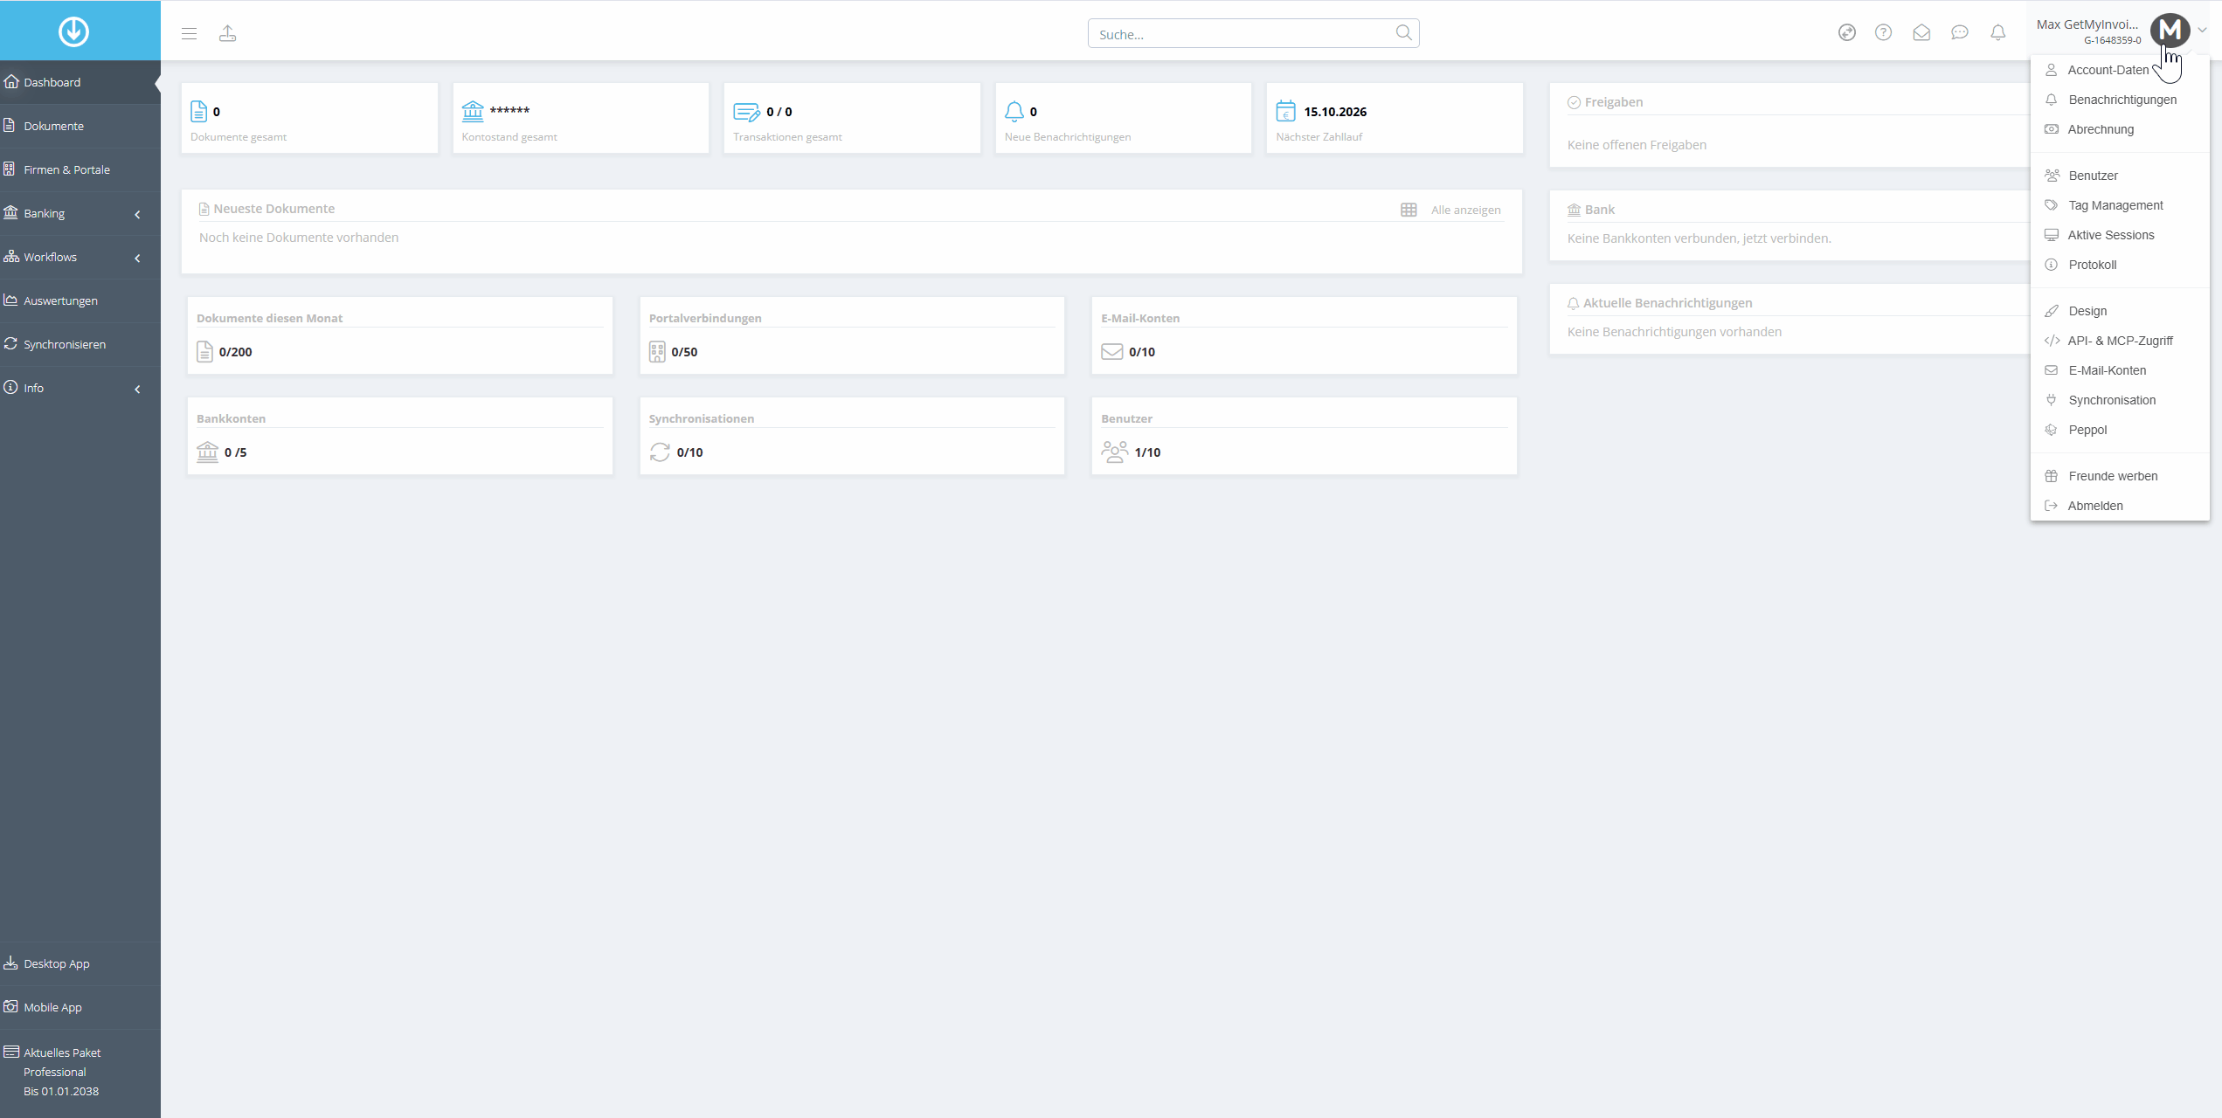Click Abmelden to log out
Image resolution: width=2222 pixels, height=1118 pixels.
point(2120,506)
